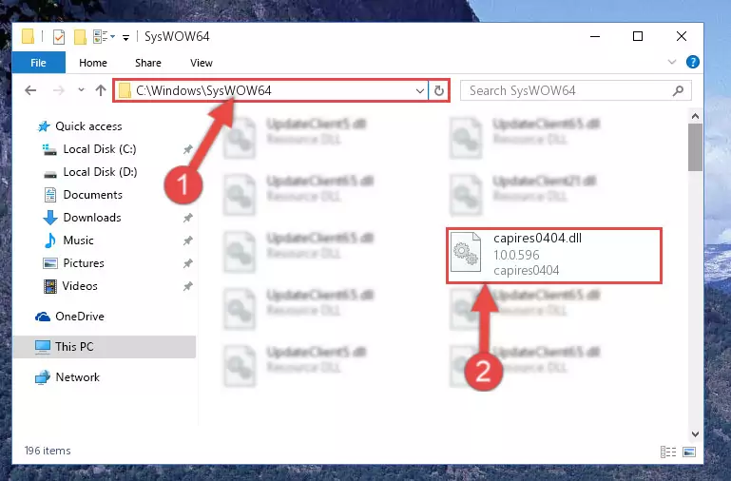The height and width of the screenshot is (481, 731).
Task: Click the Search SysWOW64 field
Action: coord(576,90)
